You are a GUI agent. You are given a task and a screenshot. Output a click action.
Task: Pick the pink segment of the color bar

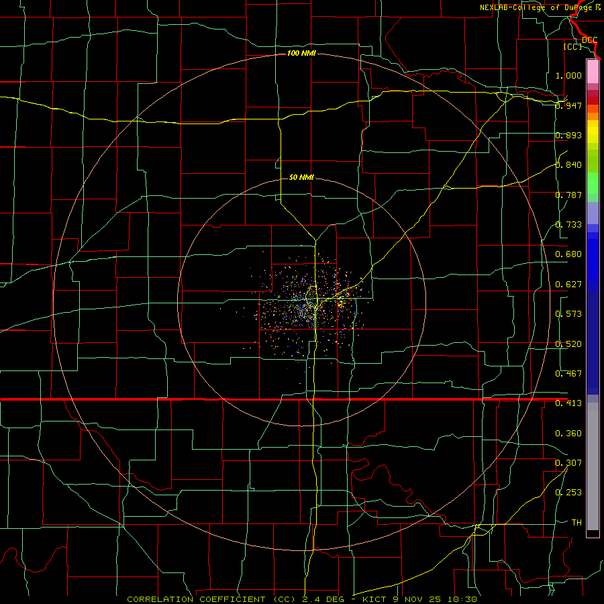[x=593, y=72]
